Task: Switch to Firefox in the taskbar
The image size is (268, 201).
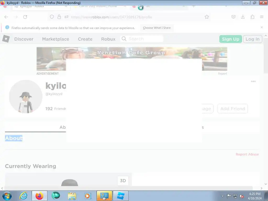Action: click(40, 196)
